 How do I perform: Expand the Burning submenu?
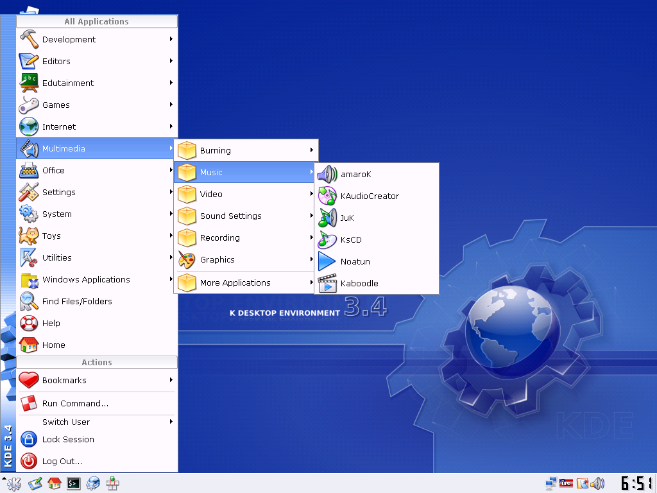tap(246, 150)
